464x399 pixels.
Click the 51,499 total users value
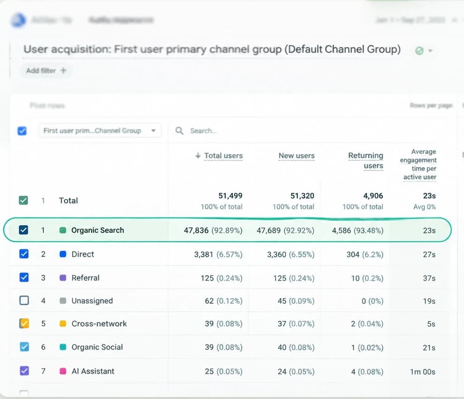click(230, 196)
